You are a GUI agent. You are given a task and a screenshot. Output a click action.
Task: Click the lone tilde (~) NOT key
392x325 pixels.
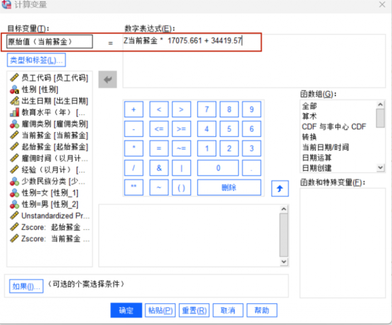[x=159, y=187]
